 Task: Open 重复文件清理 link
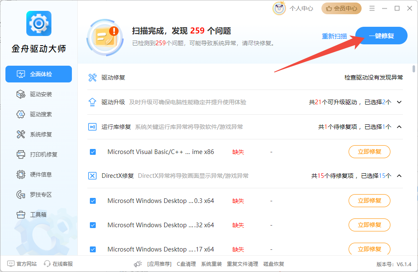[242, 264]
